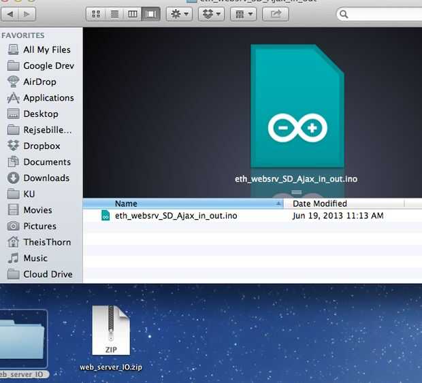Select All My Files in sidebar
Viewport: 422px width, 383px height.
pyautogui.click(x=39, y=50)
